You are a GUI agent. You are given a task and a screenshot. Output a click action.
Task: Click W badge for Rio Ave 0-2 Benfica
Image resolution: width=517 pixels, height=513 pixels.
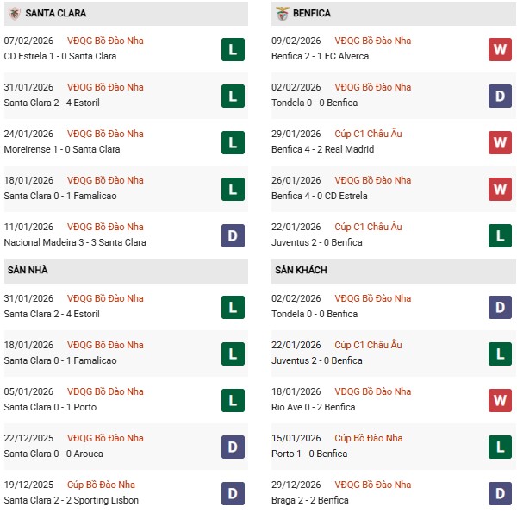click(500, 400)
